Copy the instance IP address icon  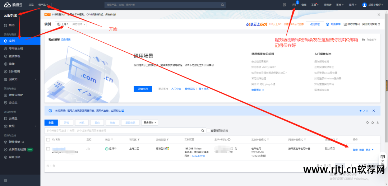[x=236, y=149]
